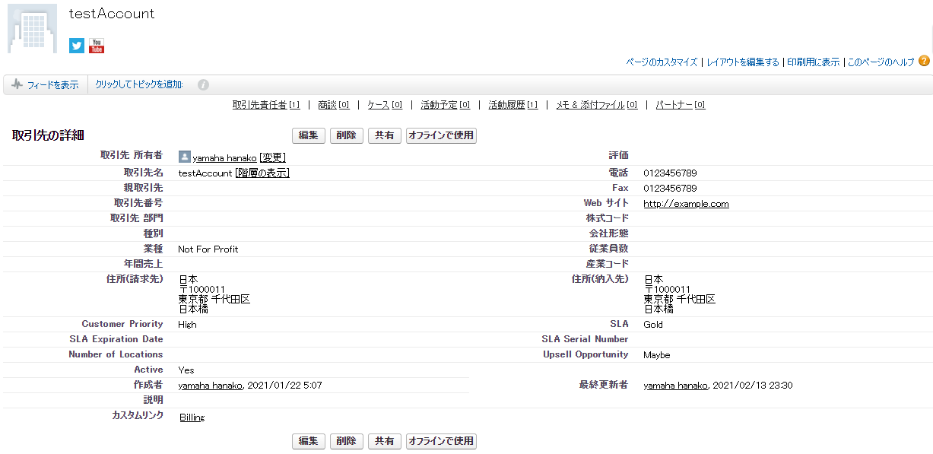
Task: Click the 電話 value 0123456789
Action: pos(670,173)
